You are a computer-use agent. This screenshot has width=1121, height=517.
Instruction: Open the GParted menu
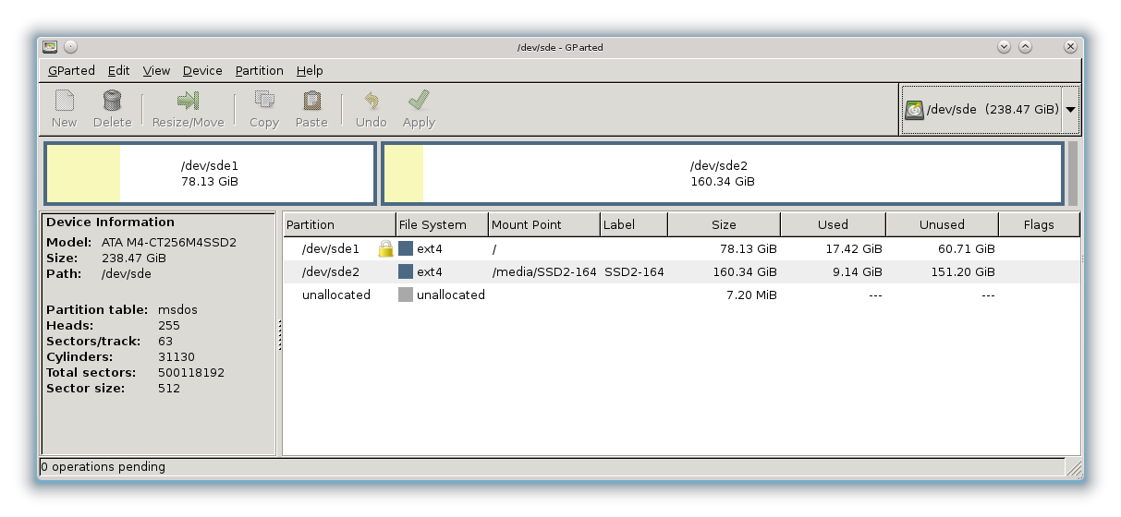(x=71, y=70)
